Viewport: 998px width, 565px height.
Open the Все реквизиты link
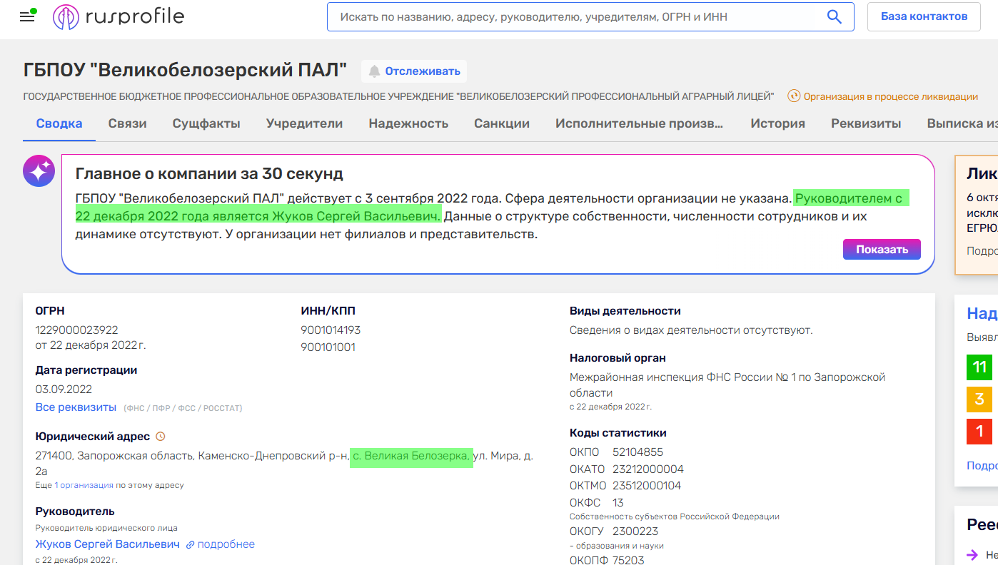coord(76,407)
